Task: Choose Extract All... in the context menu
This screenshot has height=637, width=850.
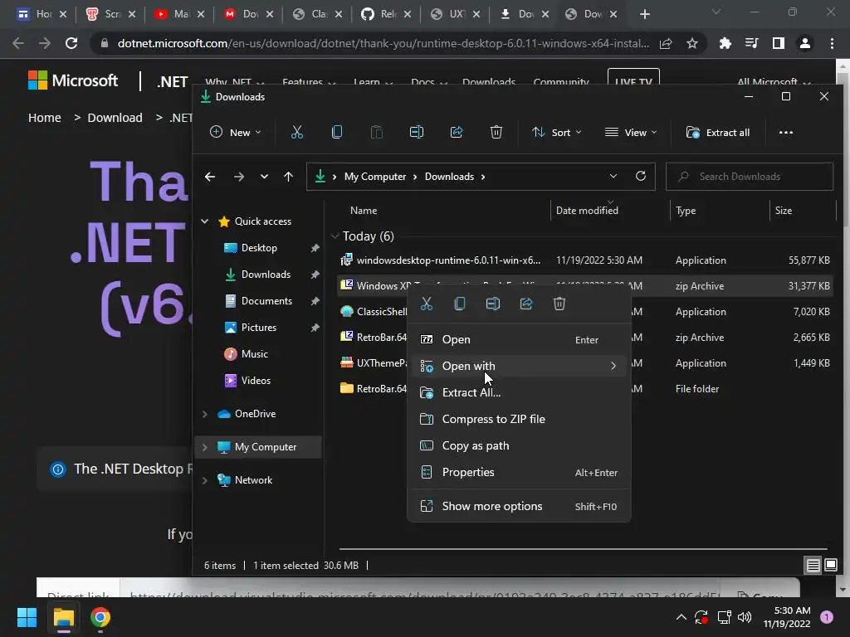Action: [x=519, y=392]
